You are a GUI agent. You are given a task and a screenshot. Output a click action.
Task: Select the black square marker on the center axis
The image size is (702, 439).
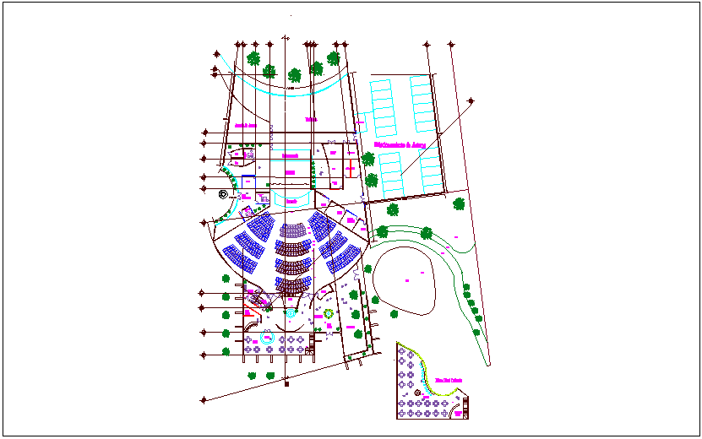coord(286,384)
